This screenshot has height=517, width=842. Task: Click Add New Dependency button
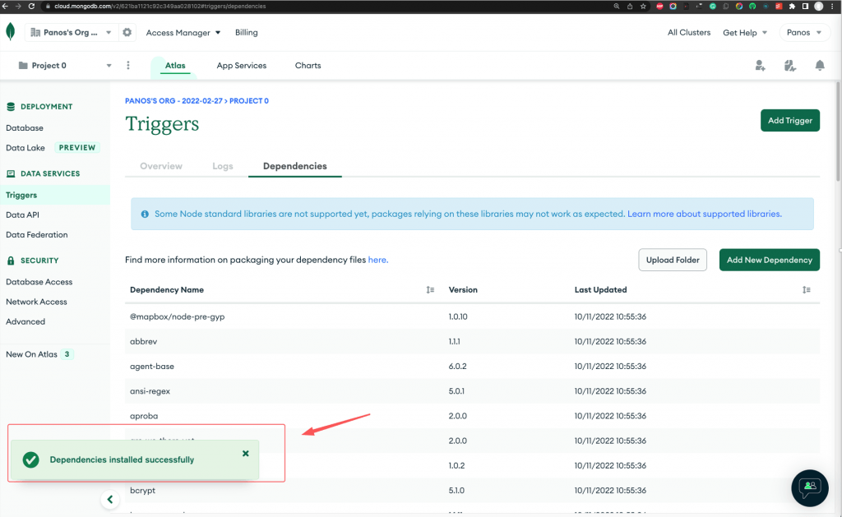pyautogui.click(x=769, y=260)
